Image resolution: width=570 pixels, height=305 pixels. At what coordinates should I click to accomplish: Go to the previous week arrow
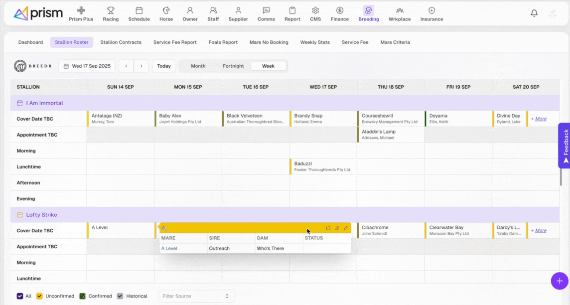coord(126,66)
